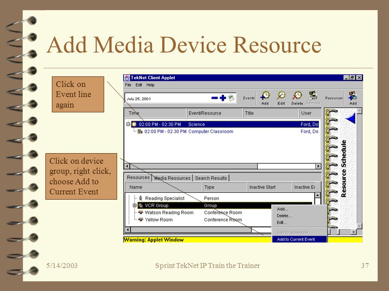The image size is (389, 291).
Task: Click the Watson Reading Room icon
Action: click(x=141, y=212)
